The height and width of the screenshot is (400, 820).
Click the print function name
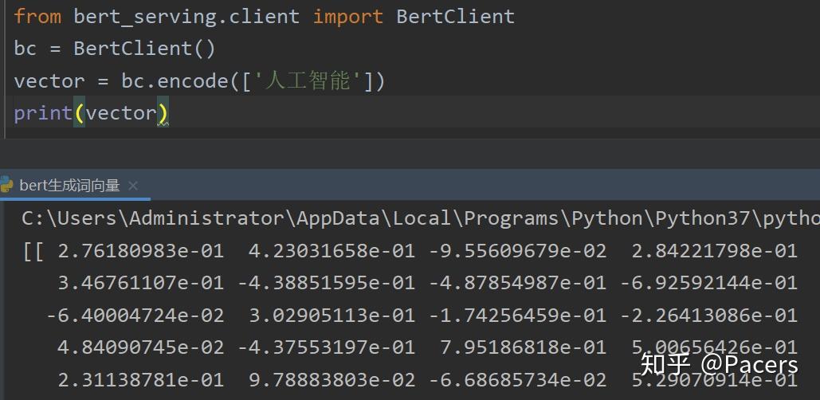[x=43, y=113]
